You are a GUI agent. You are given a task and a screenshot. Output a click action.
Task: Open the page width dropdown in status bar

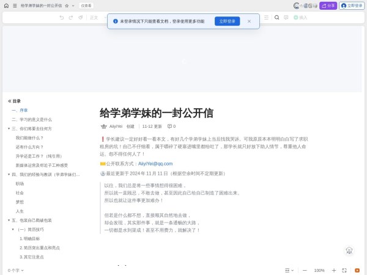(289, 269)
